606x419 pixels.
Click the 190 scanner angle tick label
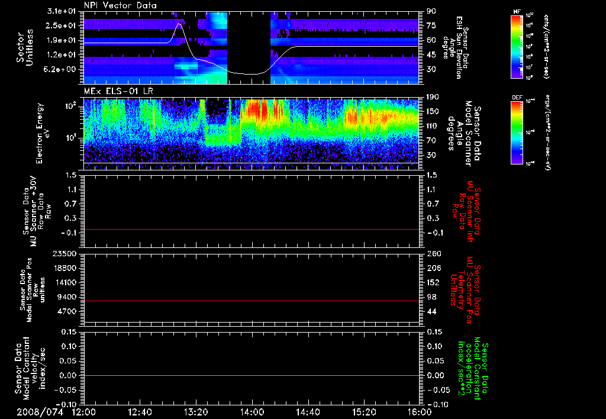click(x=433, y=96)
